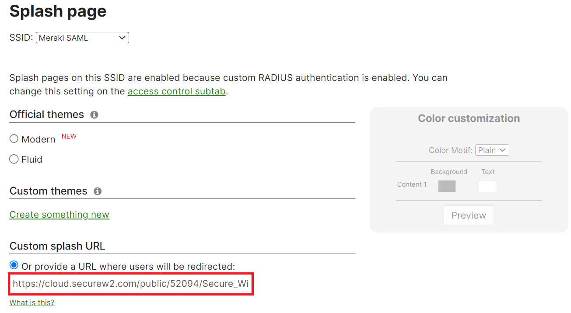
Task: Click the Custom themes info icon
Action: point(98,191)
